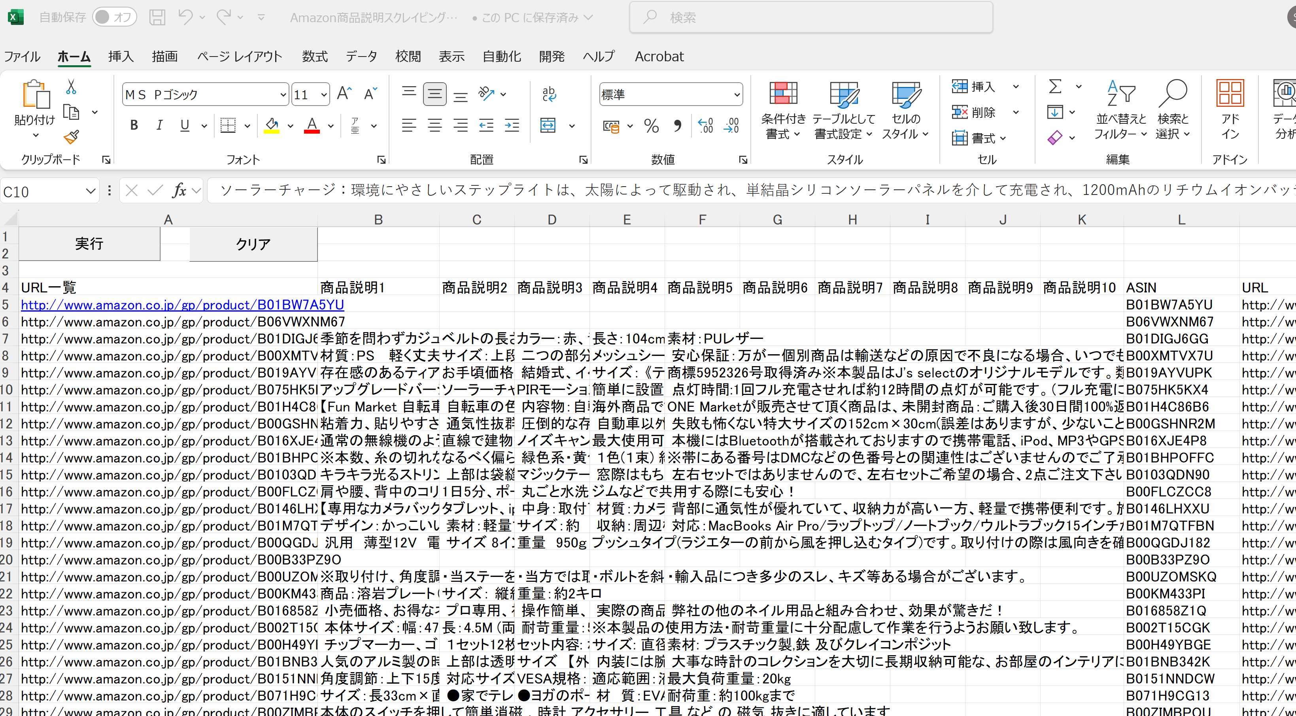Merge and center cells icon

coord(548,125)
